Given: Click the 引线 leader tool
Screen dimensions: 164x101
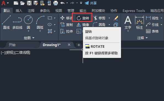Looking at the screenshot, I should pyautogui.click(x=152, y=25).
